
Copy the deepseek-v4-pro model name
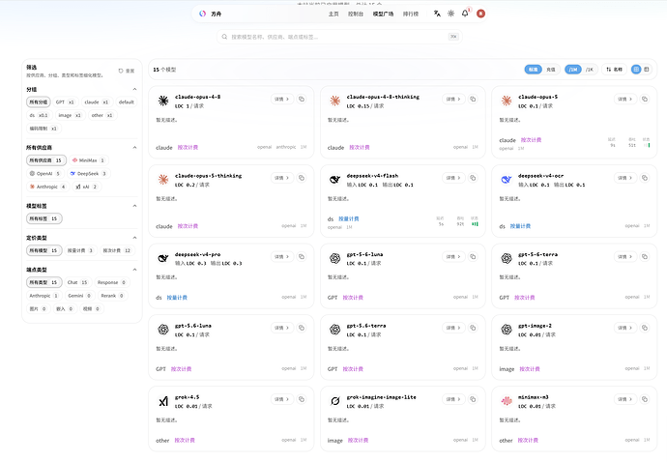302,256
